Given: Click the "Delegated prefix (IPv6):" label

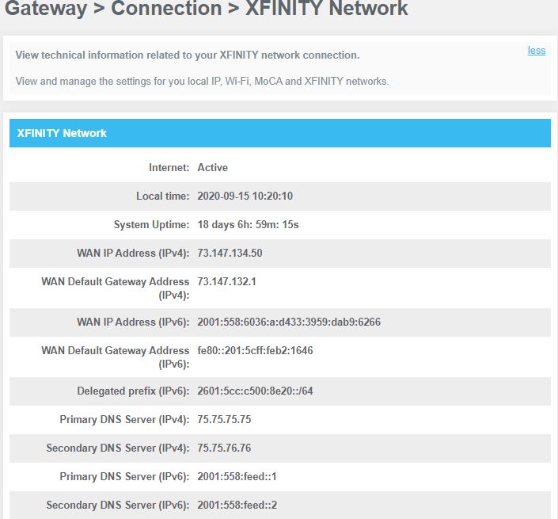Looking at the screenshot, I should (x=133, y=391).
